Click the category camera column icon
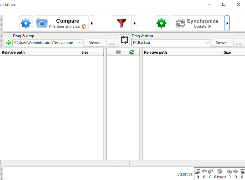This screenshot has height=180, width=245. coord(118,52)
